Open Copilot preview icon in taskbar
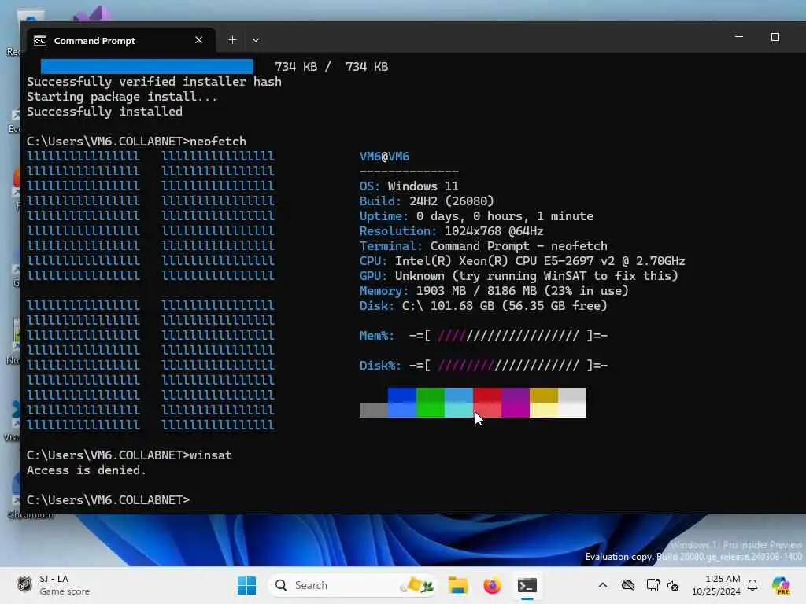The width and height of the screenshot is (806, 604). 781,585
